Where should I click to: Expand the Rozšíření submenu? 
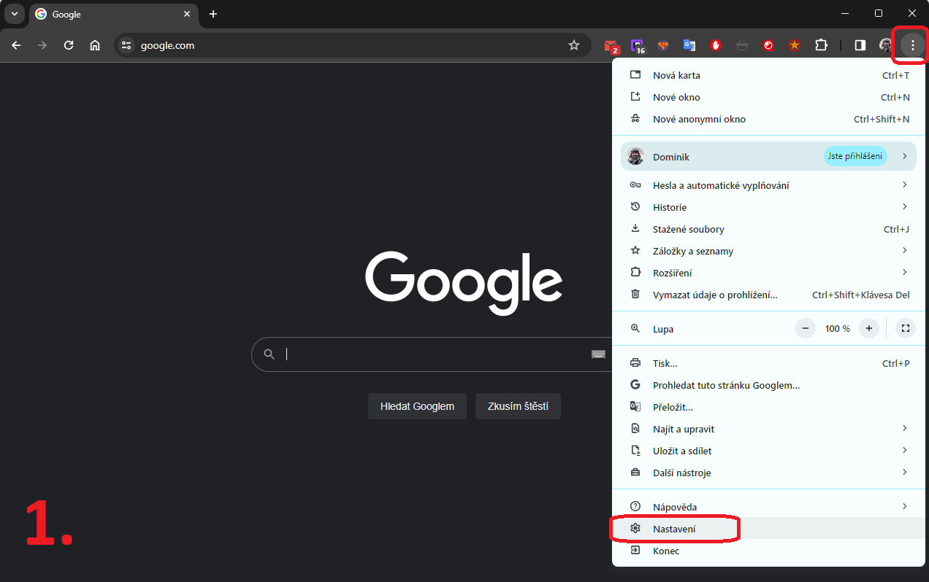point(767,273)
